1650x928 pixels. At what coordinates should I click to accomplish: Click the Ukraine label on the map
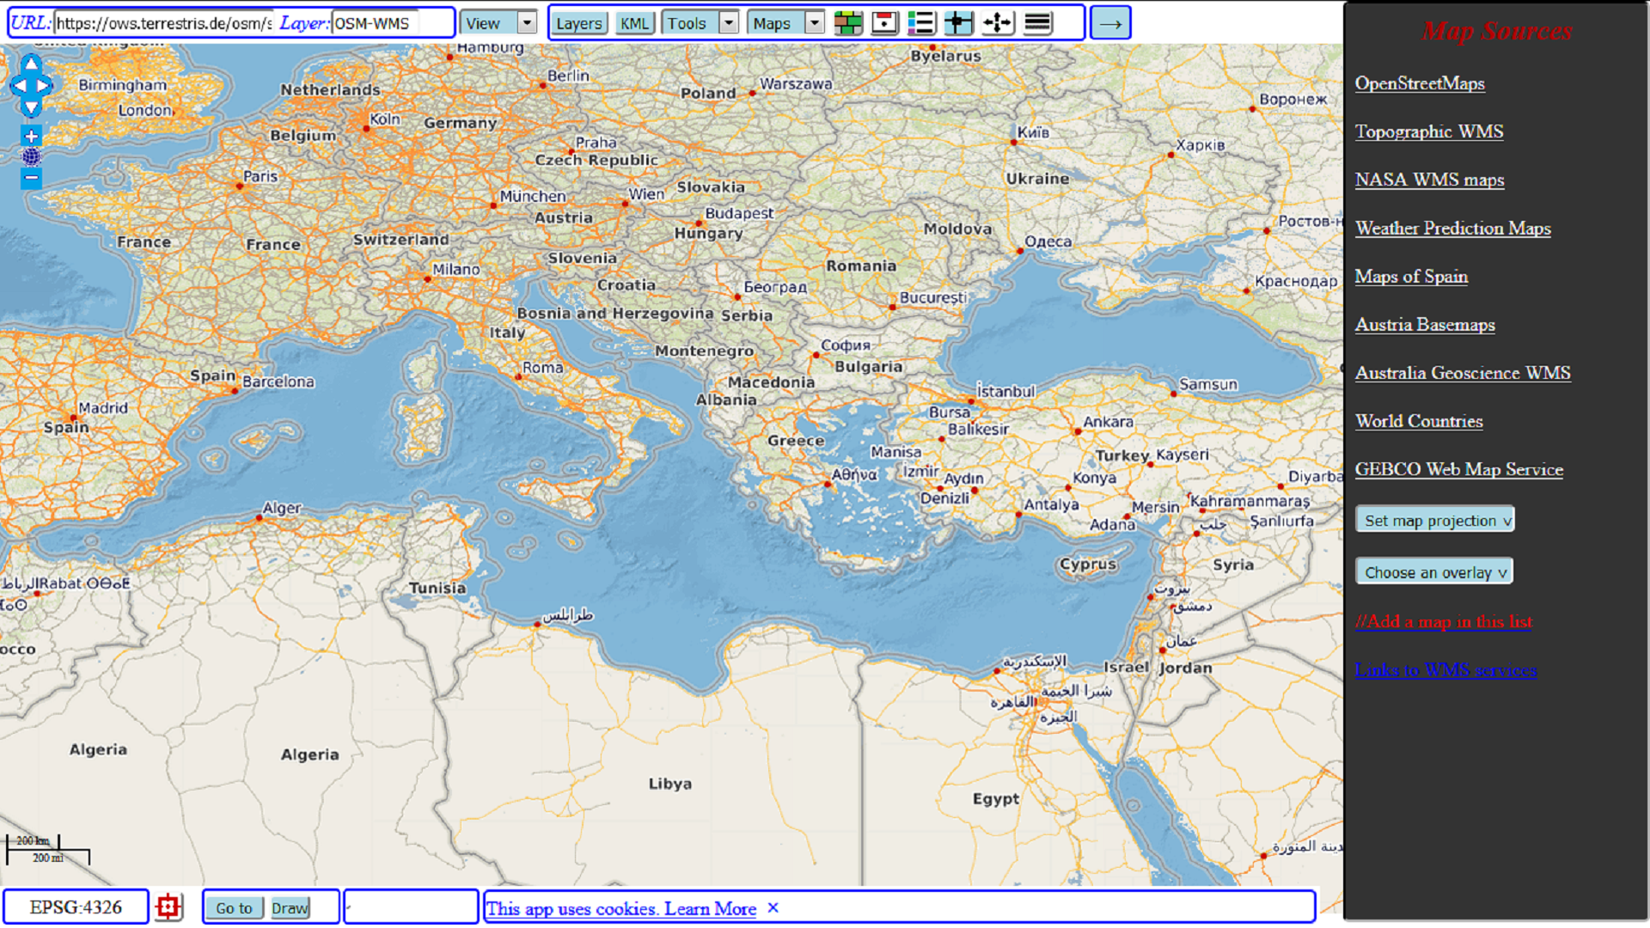[x=1037, y=178]
